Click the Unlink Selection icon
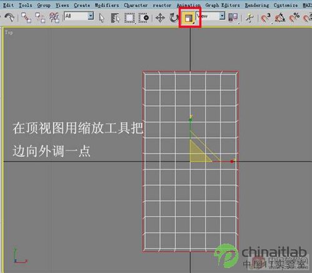 [40, 17]
